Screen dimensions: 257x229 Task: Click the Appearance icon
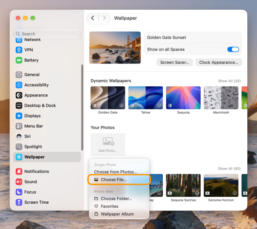[x=19, y=95]
